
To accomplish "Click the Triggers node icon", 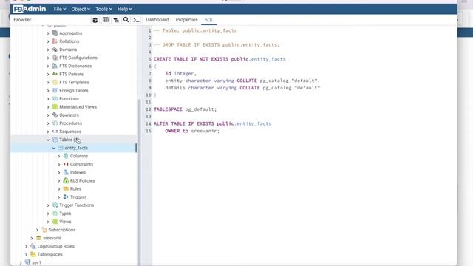I will point(66,197).
